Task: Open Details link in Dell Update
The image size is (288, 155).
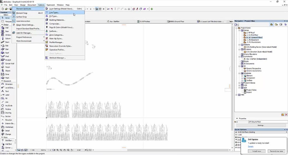Action: click(x=251, y=146)
